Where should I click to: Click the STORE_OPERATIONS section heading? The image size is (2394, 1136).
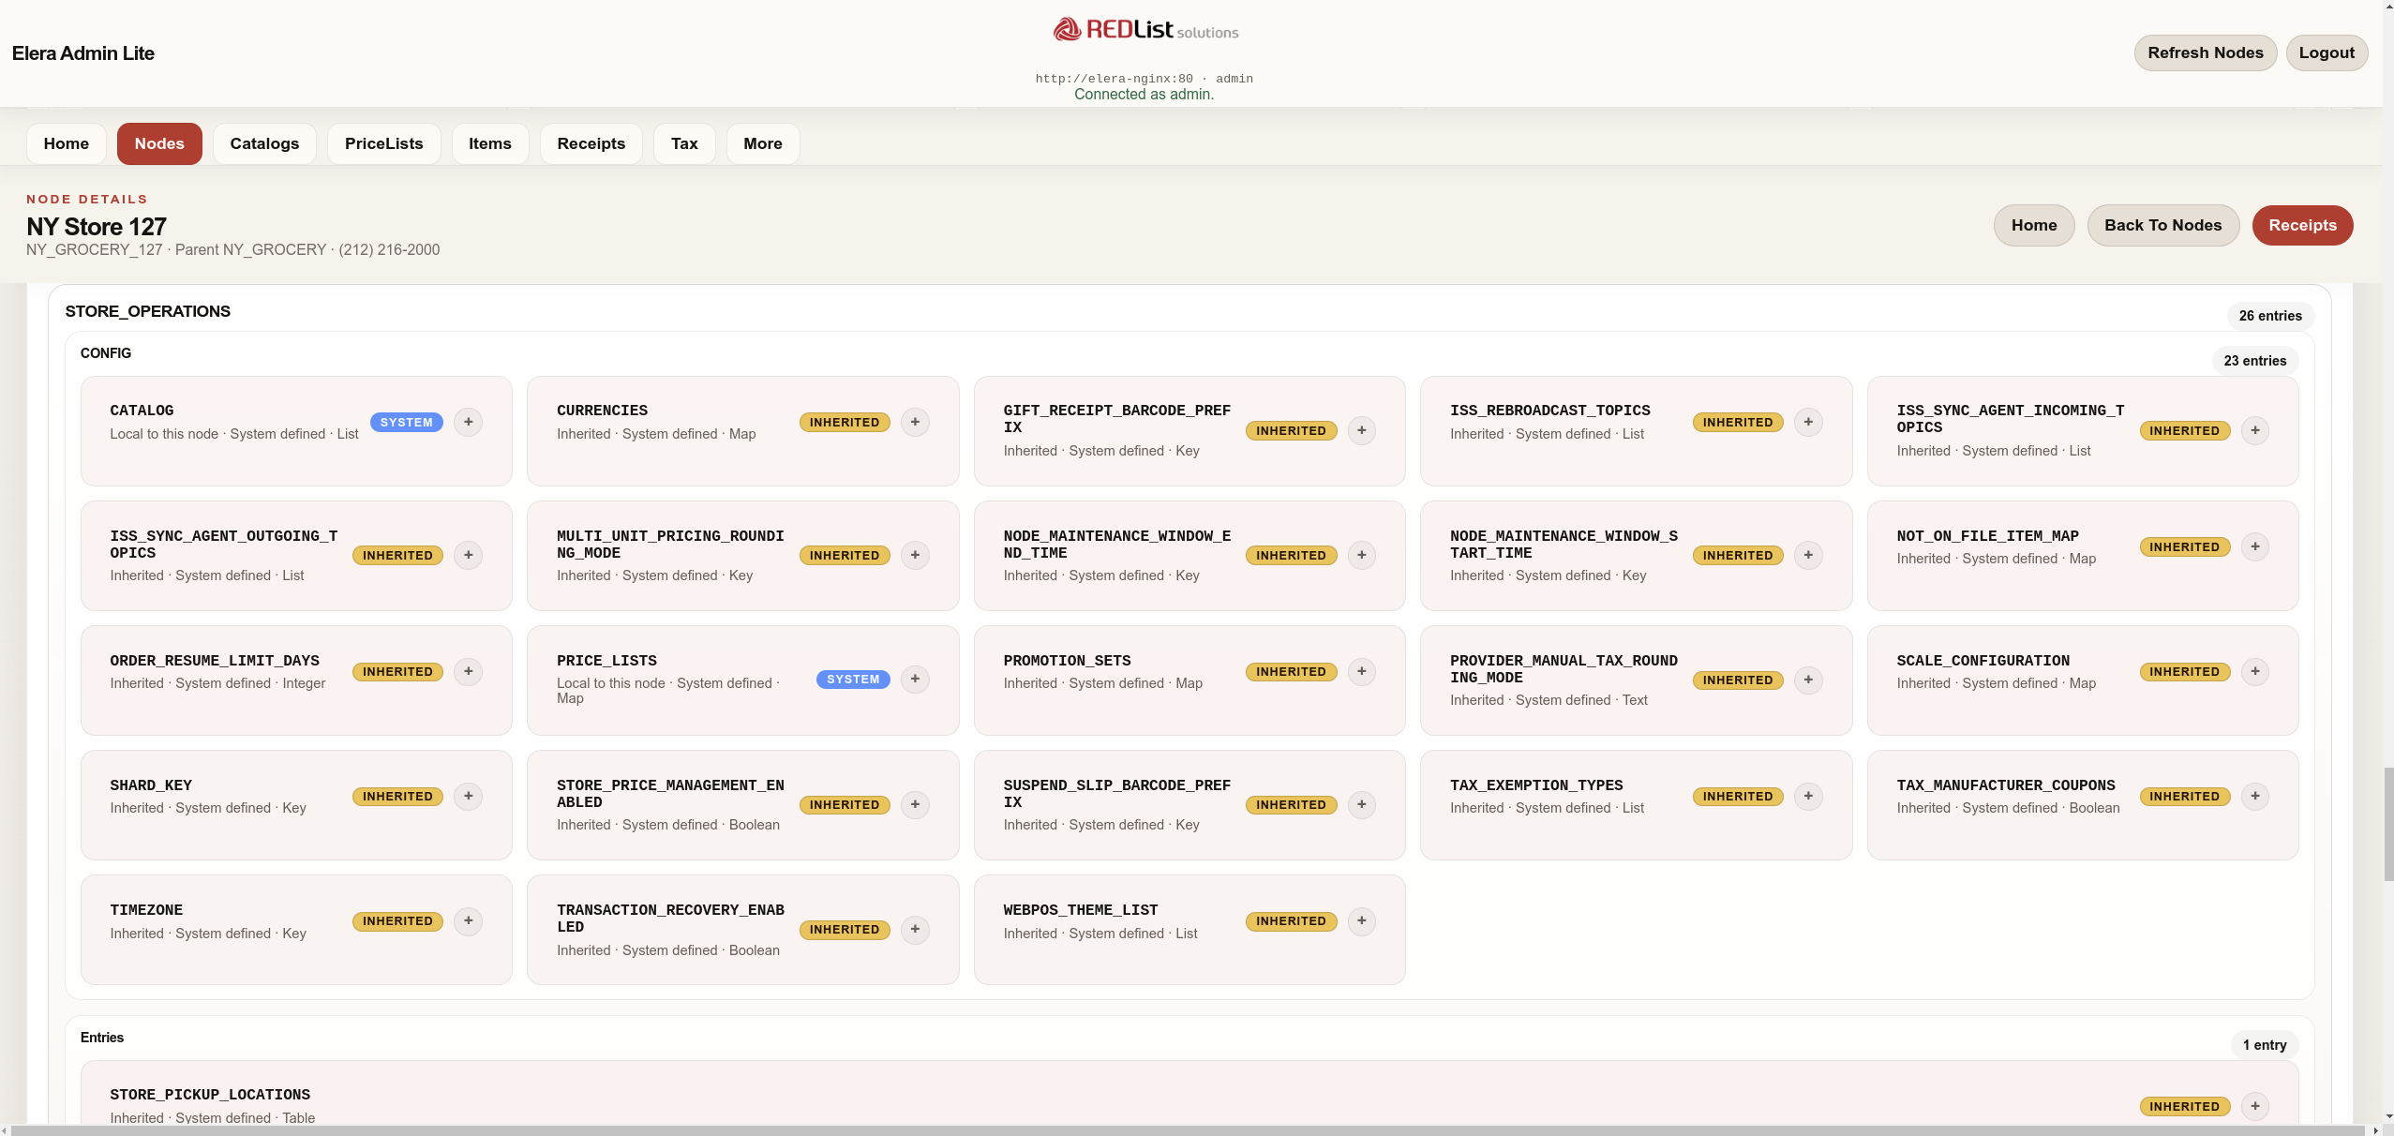(147, 311)
